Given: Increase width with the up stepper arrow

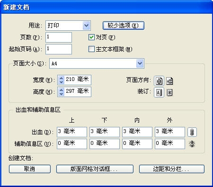Looking at the screenshot, I should [61, 78].
